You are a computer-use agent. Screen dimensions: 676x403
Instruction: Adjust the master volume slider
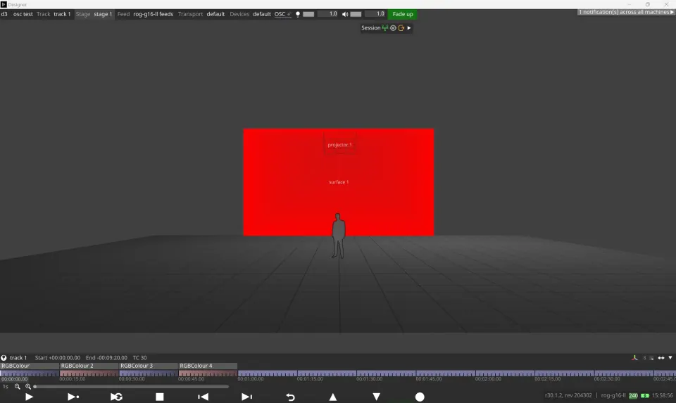pos(356,14)
